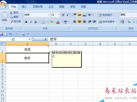The width and height of the screenshot is (137, 102).
Task: Toggle italic formatting
Action: (x=31, y=22)
